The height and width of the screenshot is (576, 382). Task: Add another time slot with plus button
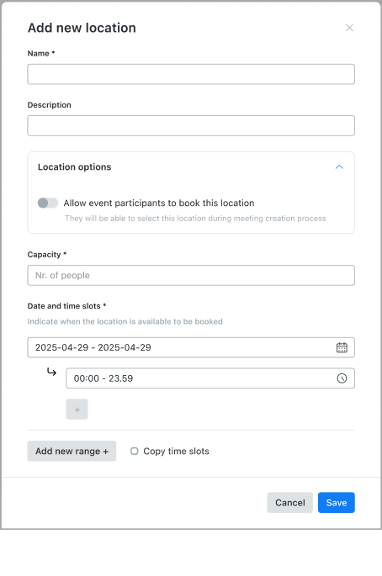[x=77, y=410]
